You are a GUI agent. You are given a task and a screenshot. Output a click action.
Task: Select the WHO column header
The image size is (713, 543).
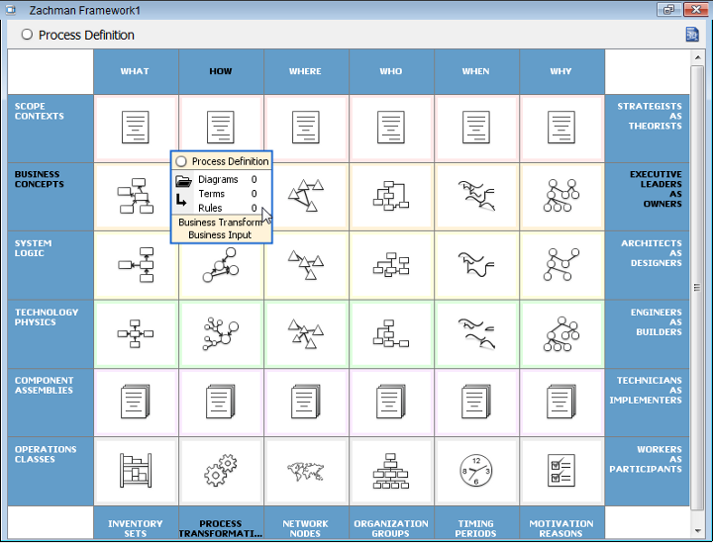[x=391, y=71]
